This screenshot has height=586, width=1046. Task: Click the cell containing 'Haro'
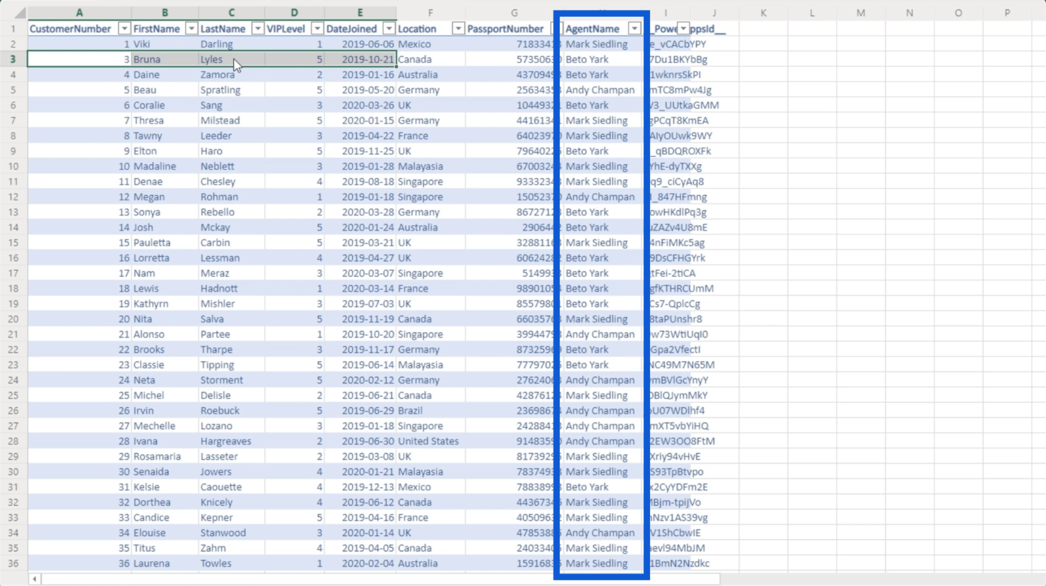pos(232,151)
